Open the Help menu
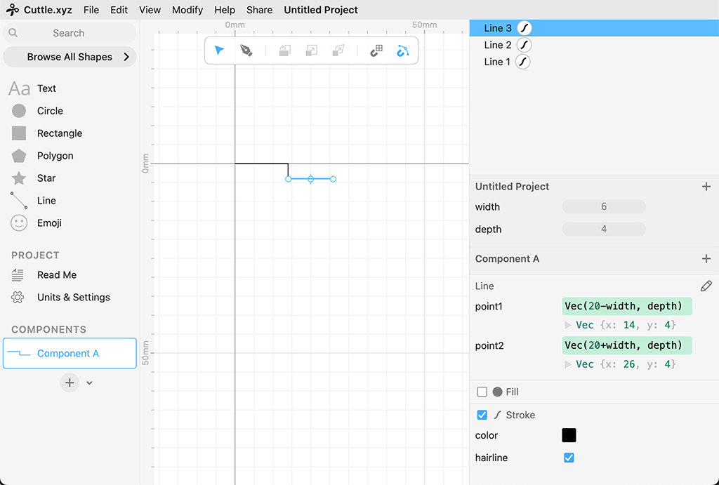This screenshot has height=485, width=719. 225,10
